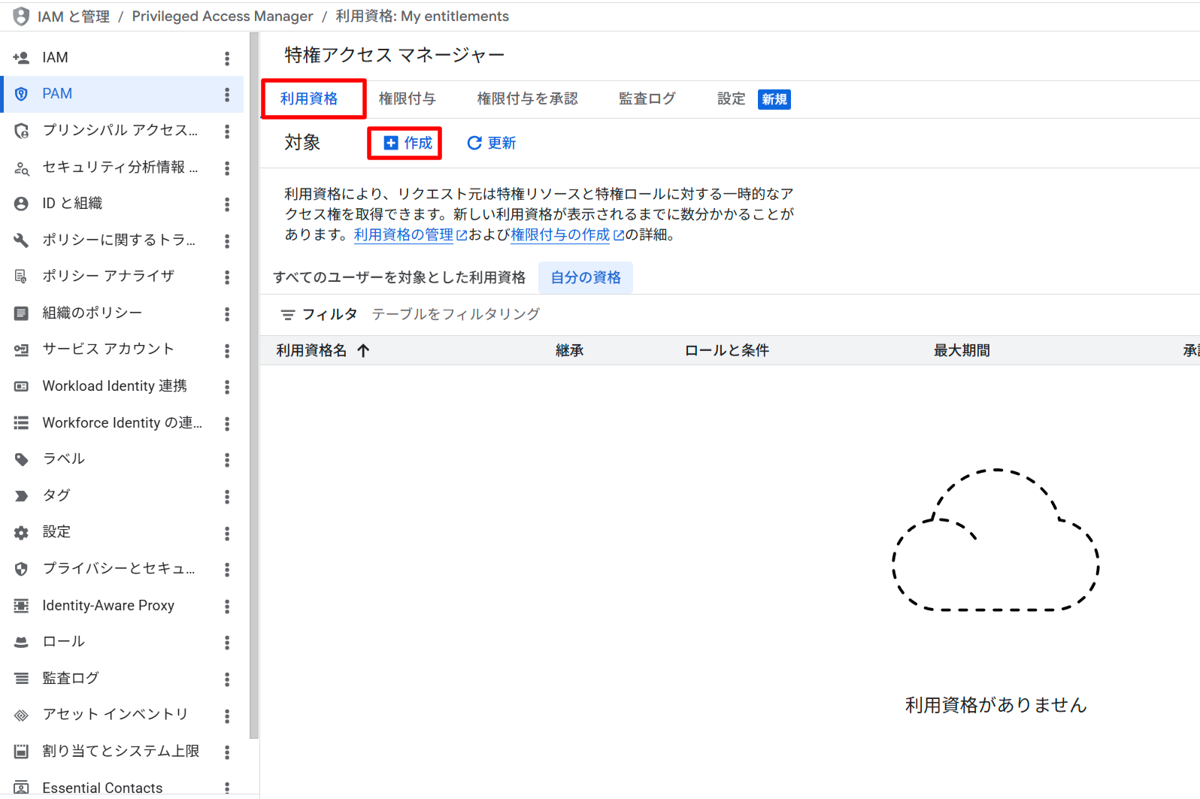Open 割り当てとシステム上限 sidebar item

[122, 752]
